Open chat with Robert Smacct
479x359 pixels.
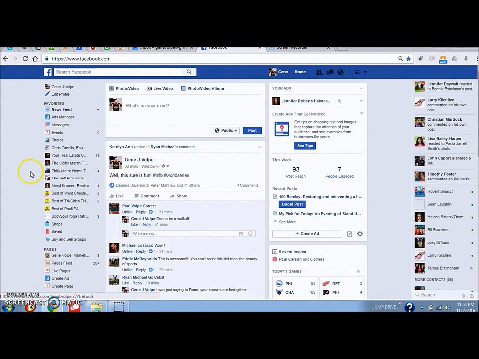(x=444, y=191)
